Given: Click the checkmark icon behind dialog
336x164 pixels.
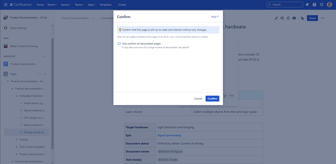Looking at the screenshot, I should 225,96.
